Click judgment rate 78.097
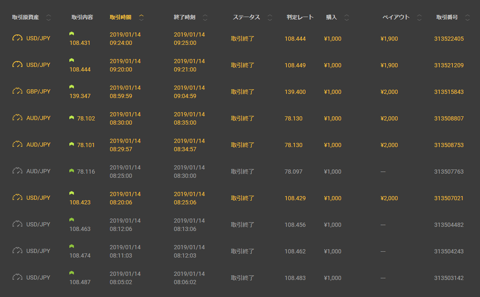Viewport: 480px width, 297px height. click(293, 172)
